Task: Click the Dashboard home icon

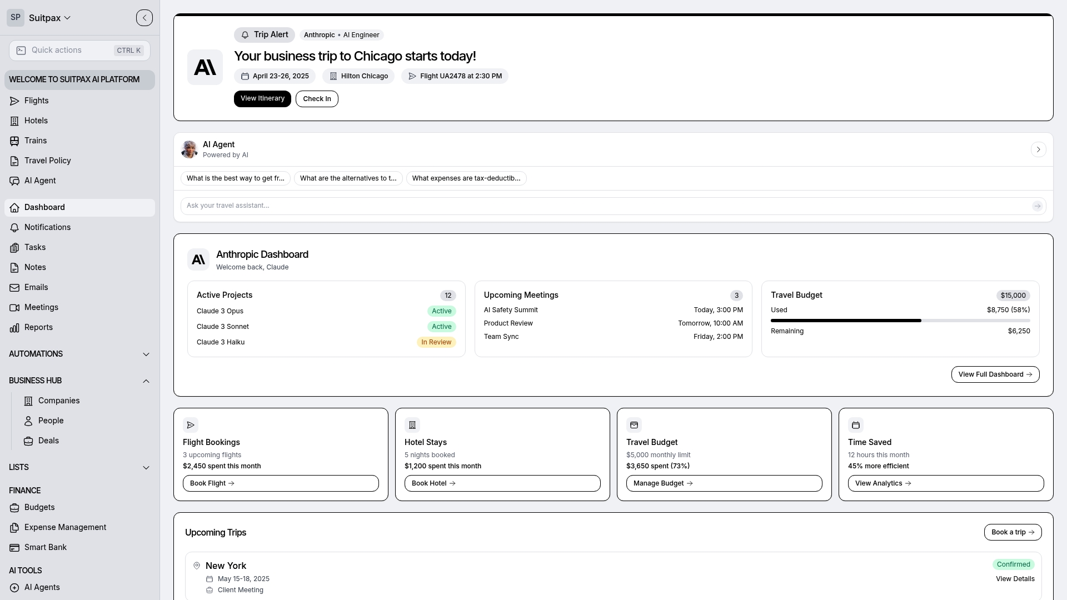Action: pos(14,208)
